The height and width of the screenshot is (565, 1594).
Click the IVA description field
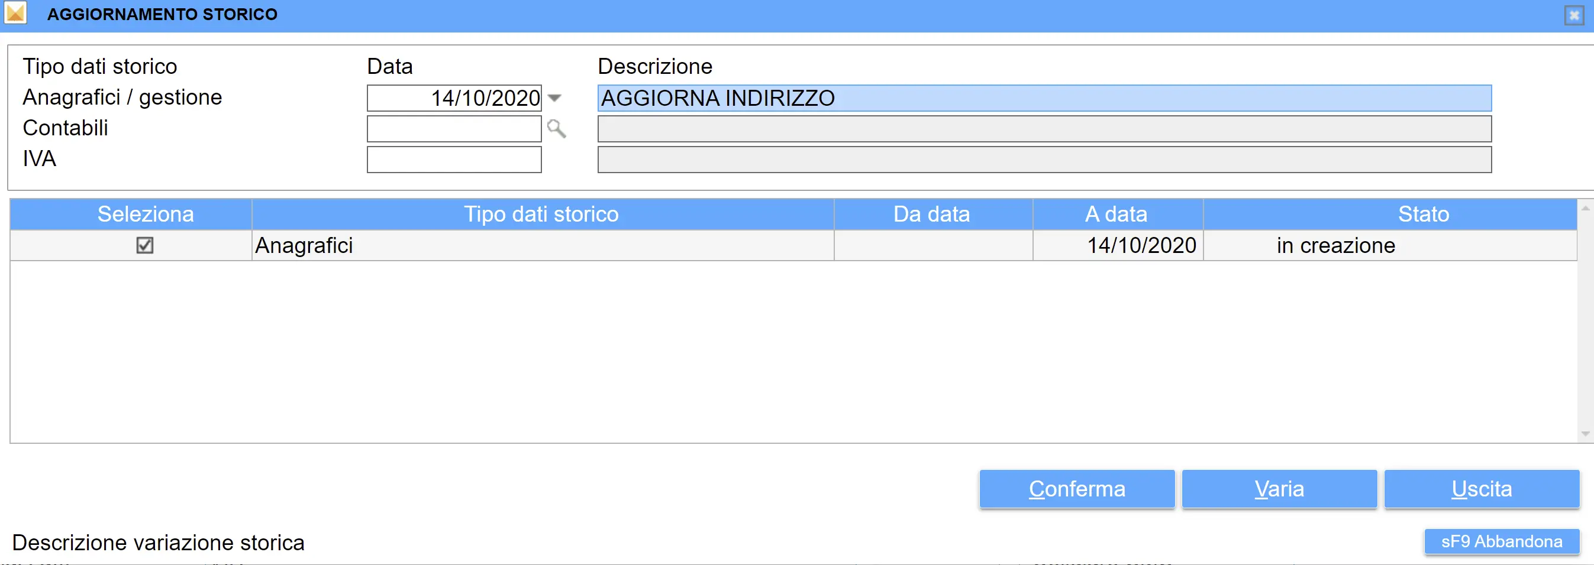coord(1044,160)
